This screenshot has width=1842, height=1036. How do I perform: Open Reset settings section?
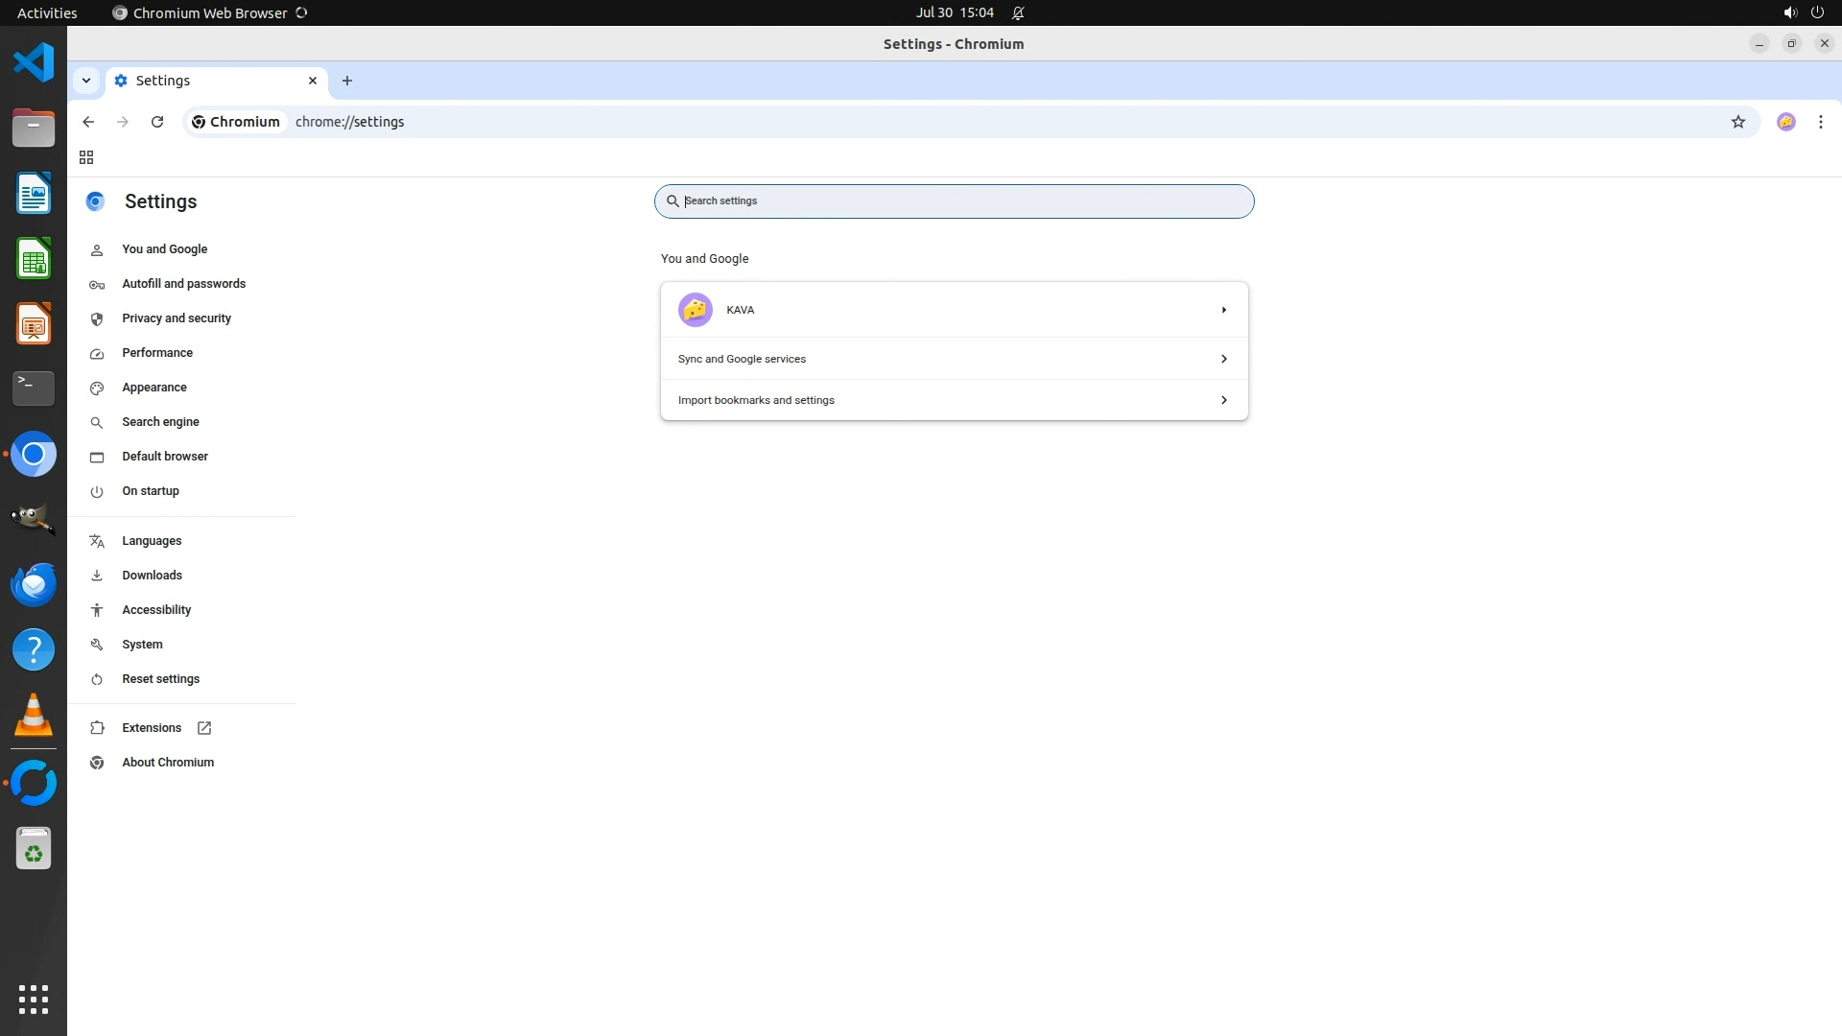click(x=160, y=679)
